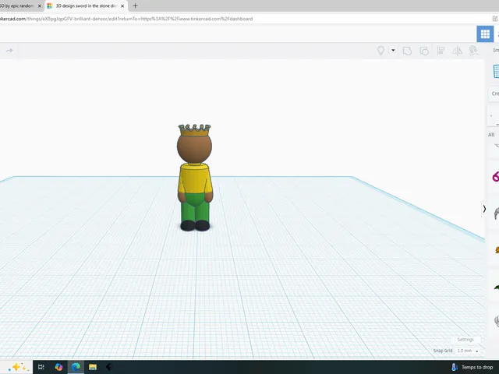499x374 pixels.
Task: Open Copilot from the taskbar
Action: 58,367
